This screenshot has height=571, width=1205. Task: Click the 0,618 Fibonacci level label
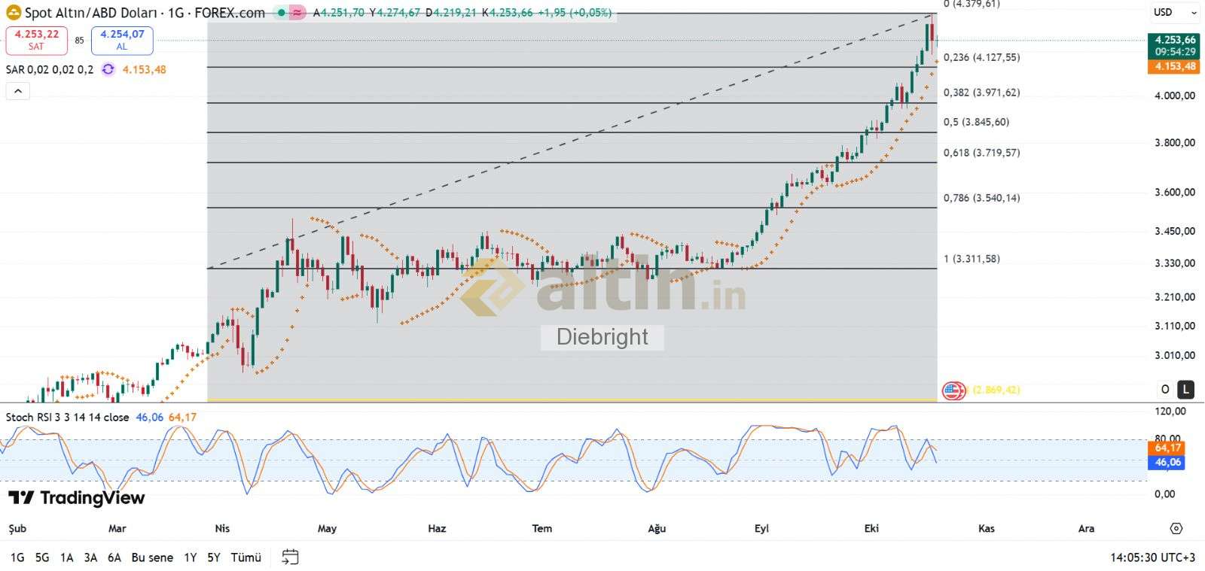coord(981,153)
